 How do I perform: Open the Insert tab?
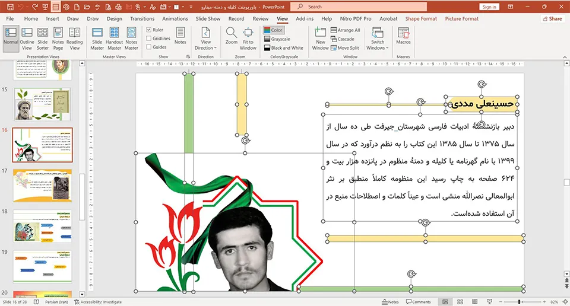point(52,18)
